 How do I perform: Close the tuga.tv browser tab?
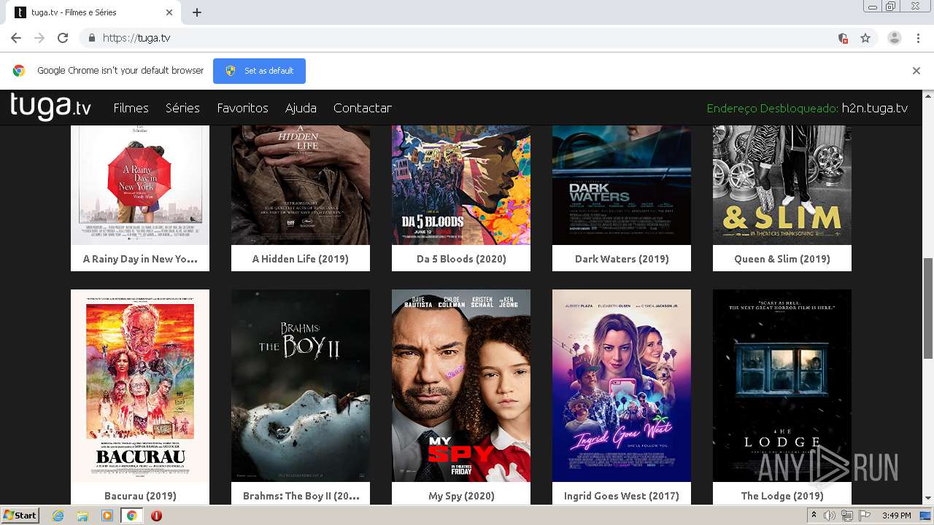pyautogui.click(x=169, y=12)
